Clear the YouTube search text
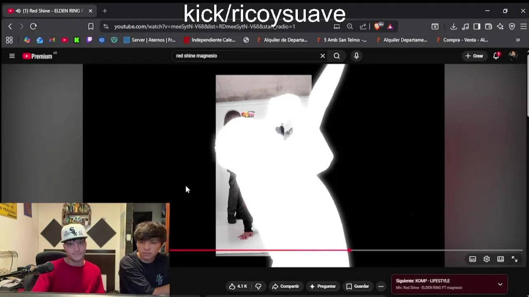The image size is (529, 297). tap(323, 56)
